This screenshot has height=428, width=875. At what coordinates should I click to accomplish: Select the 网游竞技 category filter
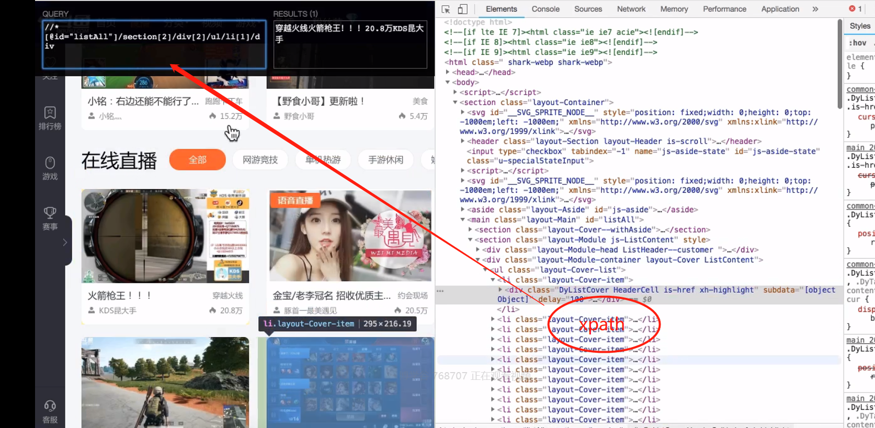click(x=260, y=159)
